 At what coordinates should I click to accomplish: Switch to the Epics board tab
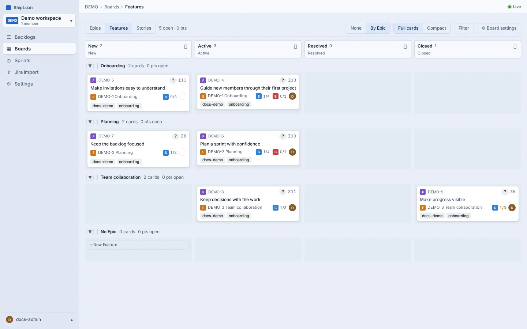click(x=95, y=28)
